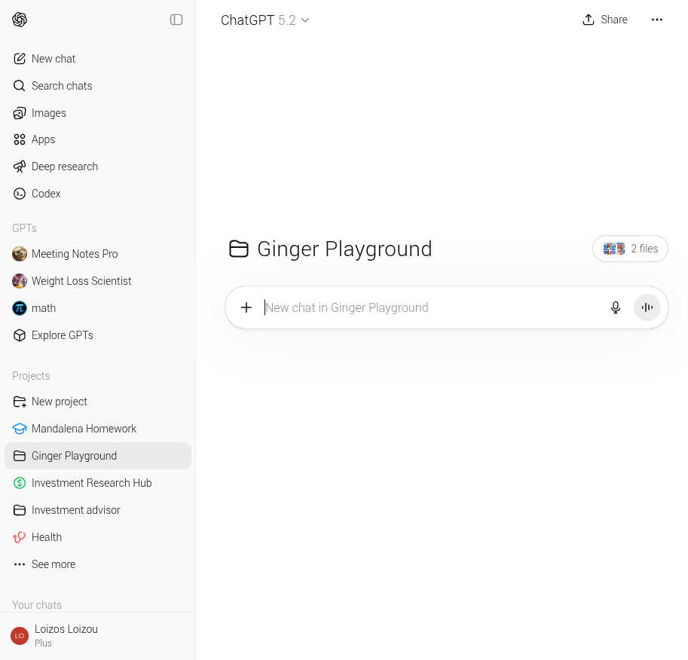Open the ChatGPT 5.2 model dropdown
The image size is (688, 660).
[x=264, y=20]
